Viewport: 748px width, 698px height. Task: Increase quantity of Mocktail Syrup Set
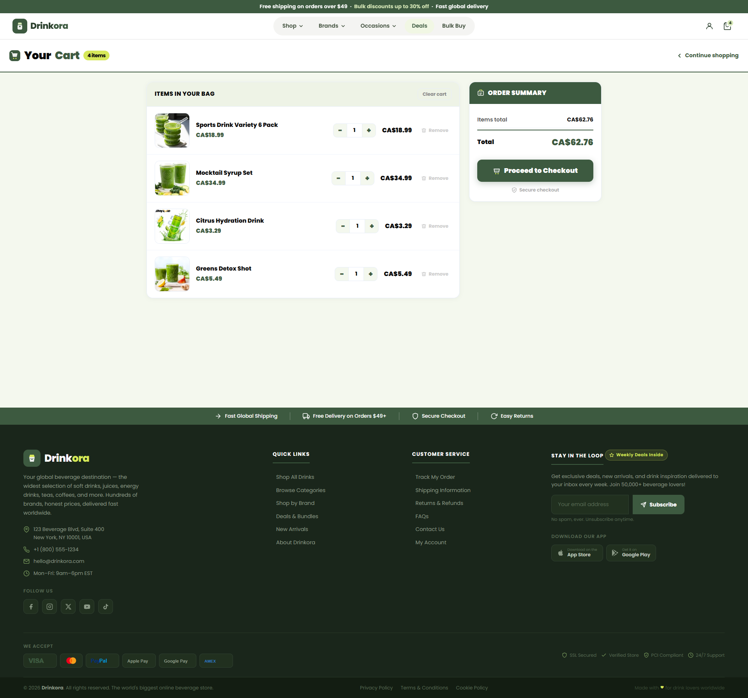point(367,178)
